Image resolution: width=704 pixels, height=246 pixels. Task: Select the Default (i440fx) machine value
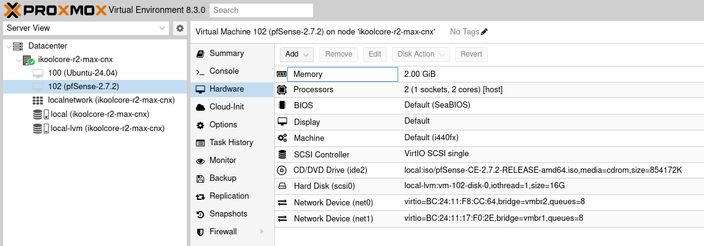432,138
